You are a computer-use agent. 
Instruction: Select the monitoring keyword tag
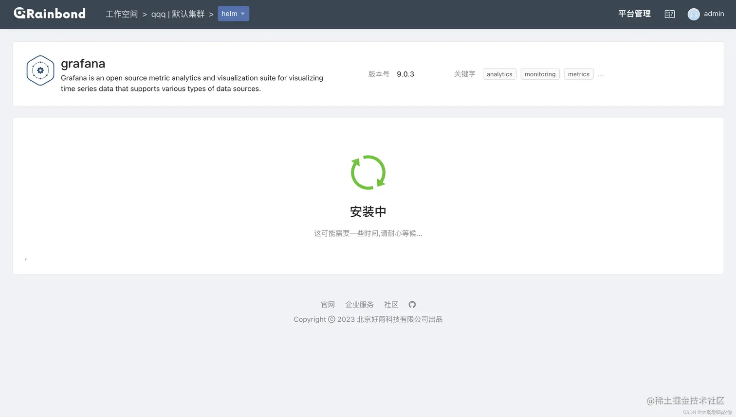click(x=540, y=74)
